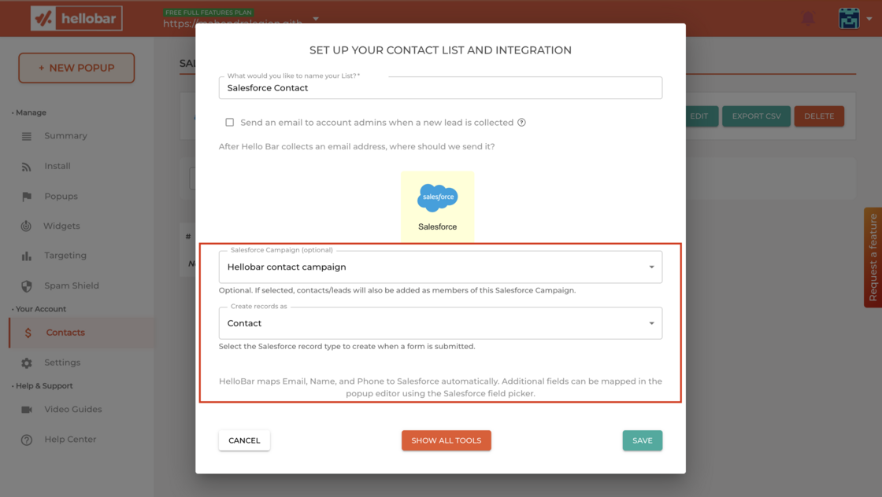The width and height of the screenshot is (882, 497).
Task: Expand the site URL dropdown arrow
Action: click(x=316, y=19)
